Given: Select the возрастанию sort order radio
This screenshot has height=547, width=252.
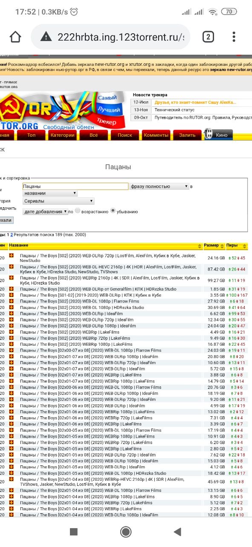Looking at the screenshot, I should tap(78, 211).
